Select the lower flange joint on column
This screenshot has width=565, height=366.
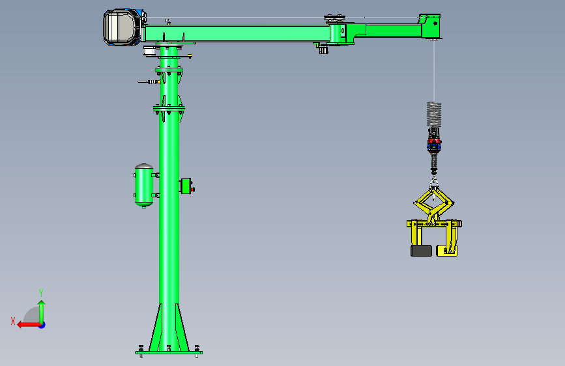pyautogui.click(x=169, y=108)
